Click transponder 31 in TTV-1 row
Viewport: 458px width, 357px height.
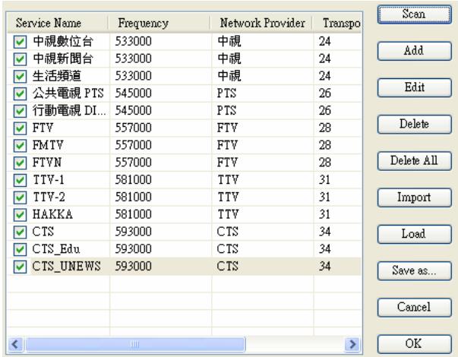pos(324,180)
